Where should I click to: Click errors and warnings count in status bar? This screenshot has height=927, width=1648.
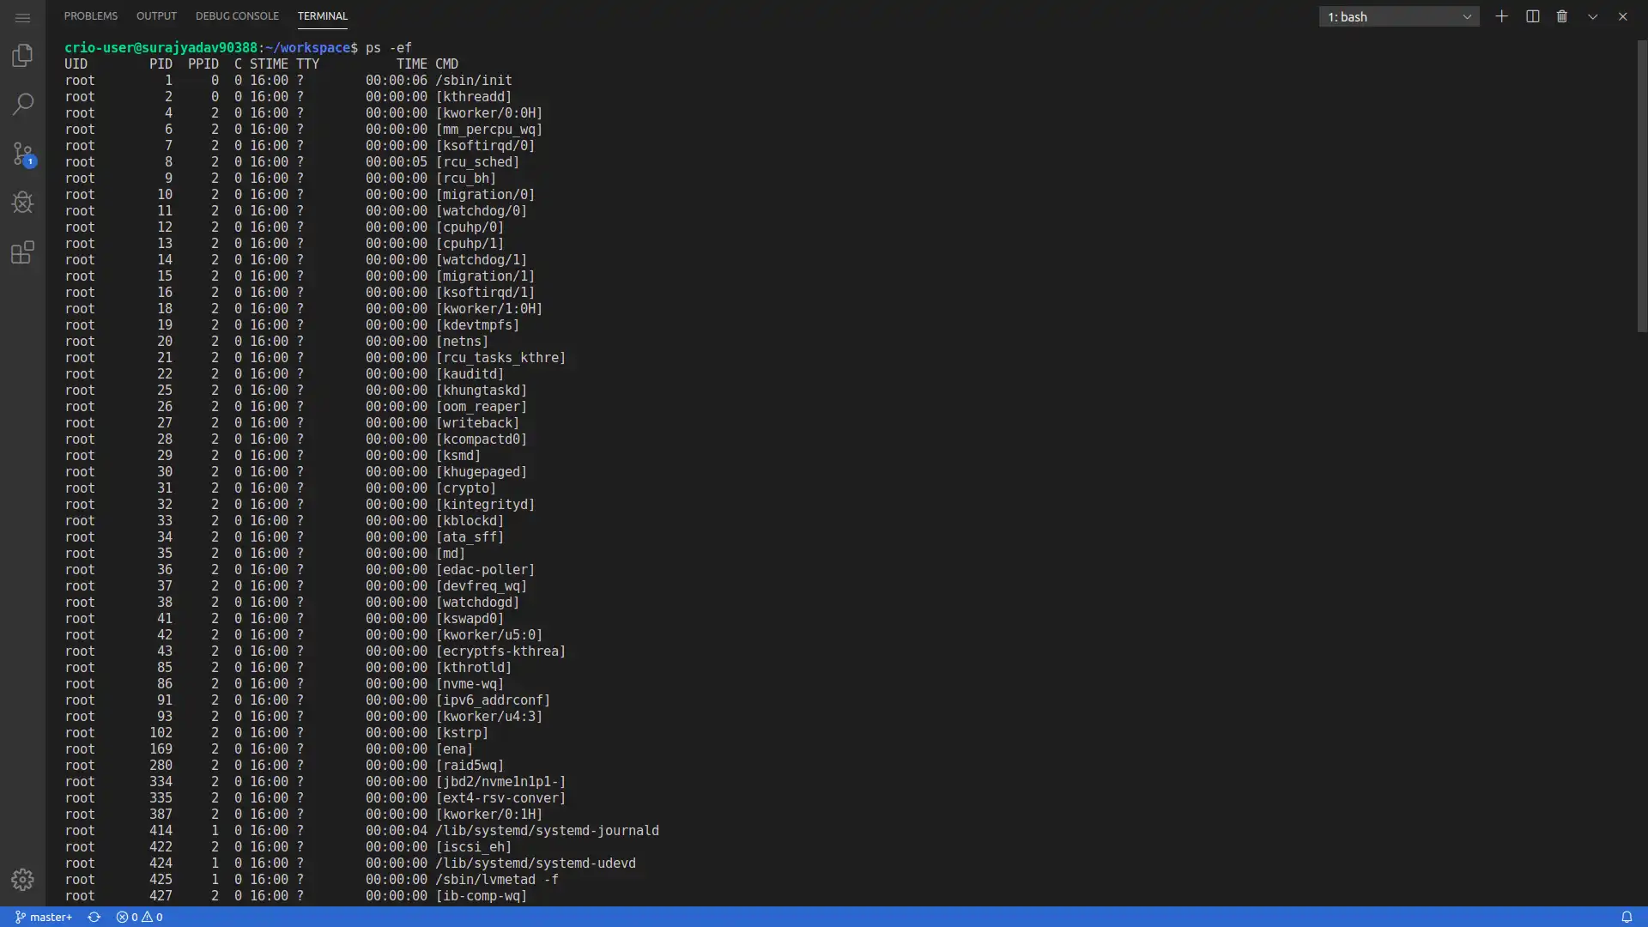pos(139,917)
